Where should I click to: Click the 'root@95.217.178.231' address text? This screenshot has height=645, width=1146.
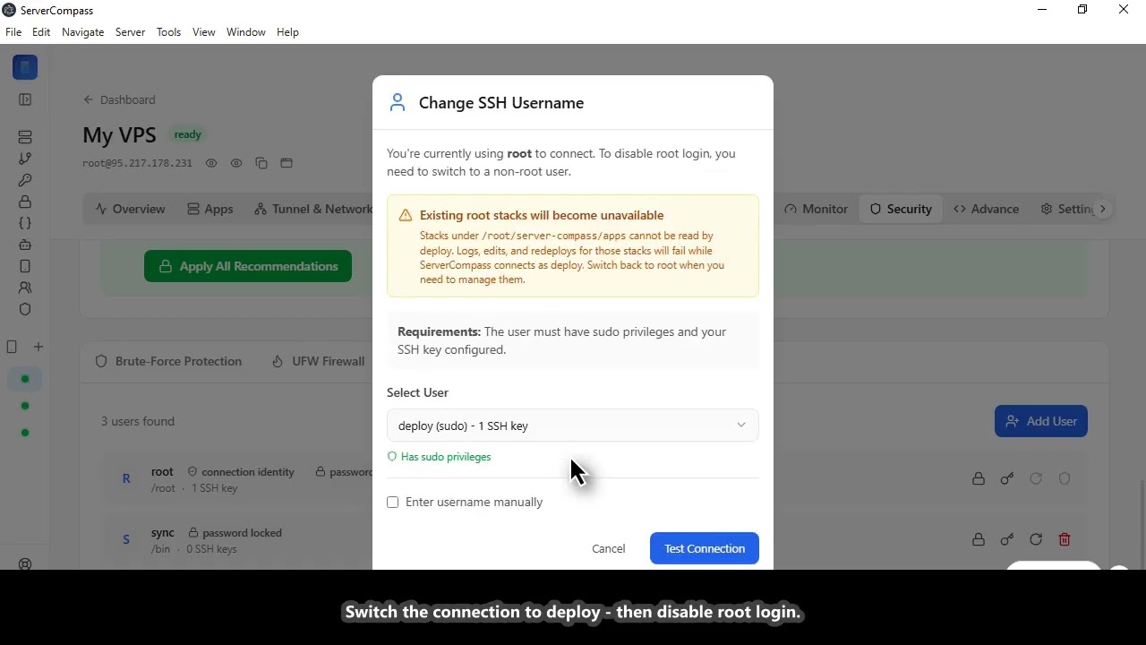tap(137, 163)
